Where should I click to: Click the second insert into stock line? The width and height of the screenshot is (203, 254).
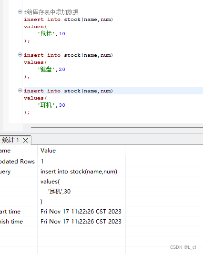[x=68, y=55]
